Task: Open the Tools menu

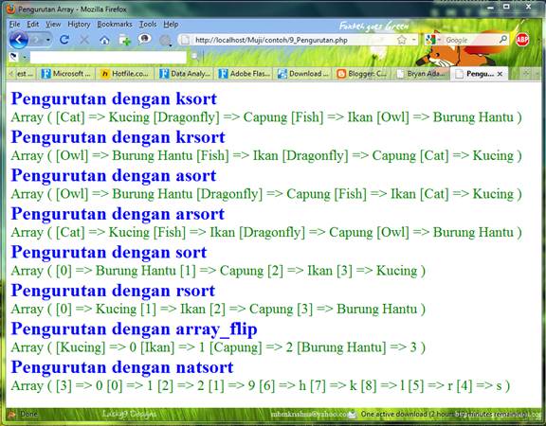Action: (x=148, y=25)
